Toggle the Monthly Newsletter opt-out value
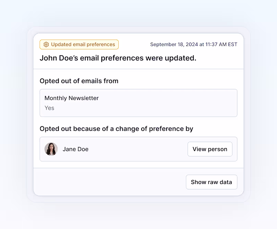277x229 pixels. 49,108
